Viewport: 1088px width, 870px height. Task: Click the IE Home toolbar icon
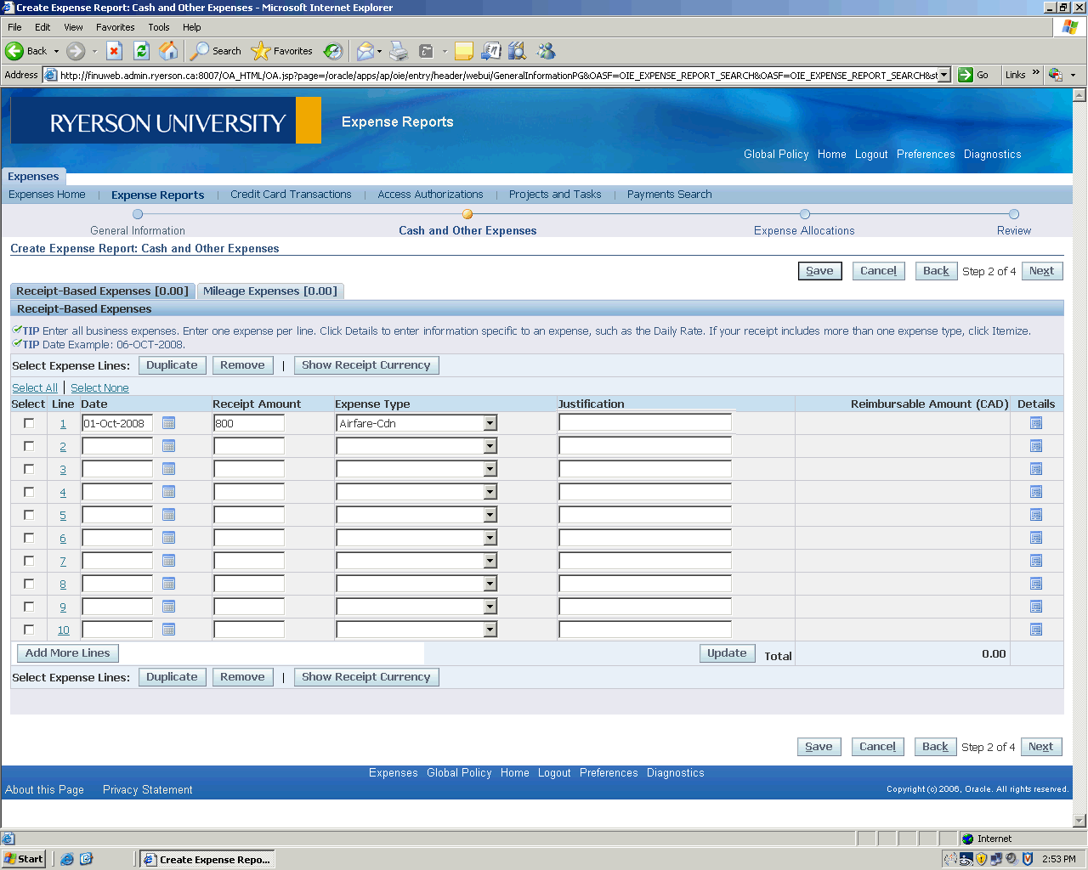tap(169, 51)
